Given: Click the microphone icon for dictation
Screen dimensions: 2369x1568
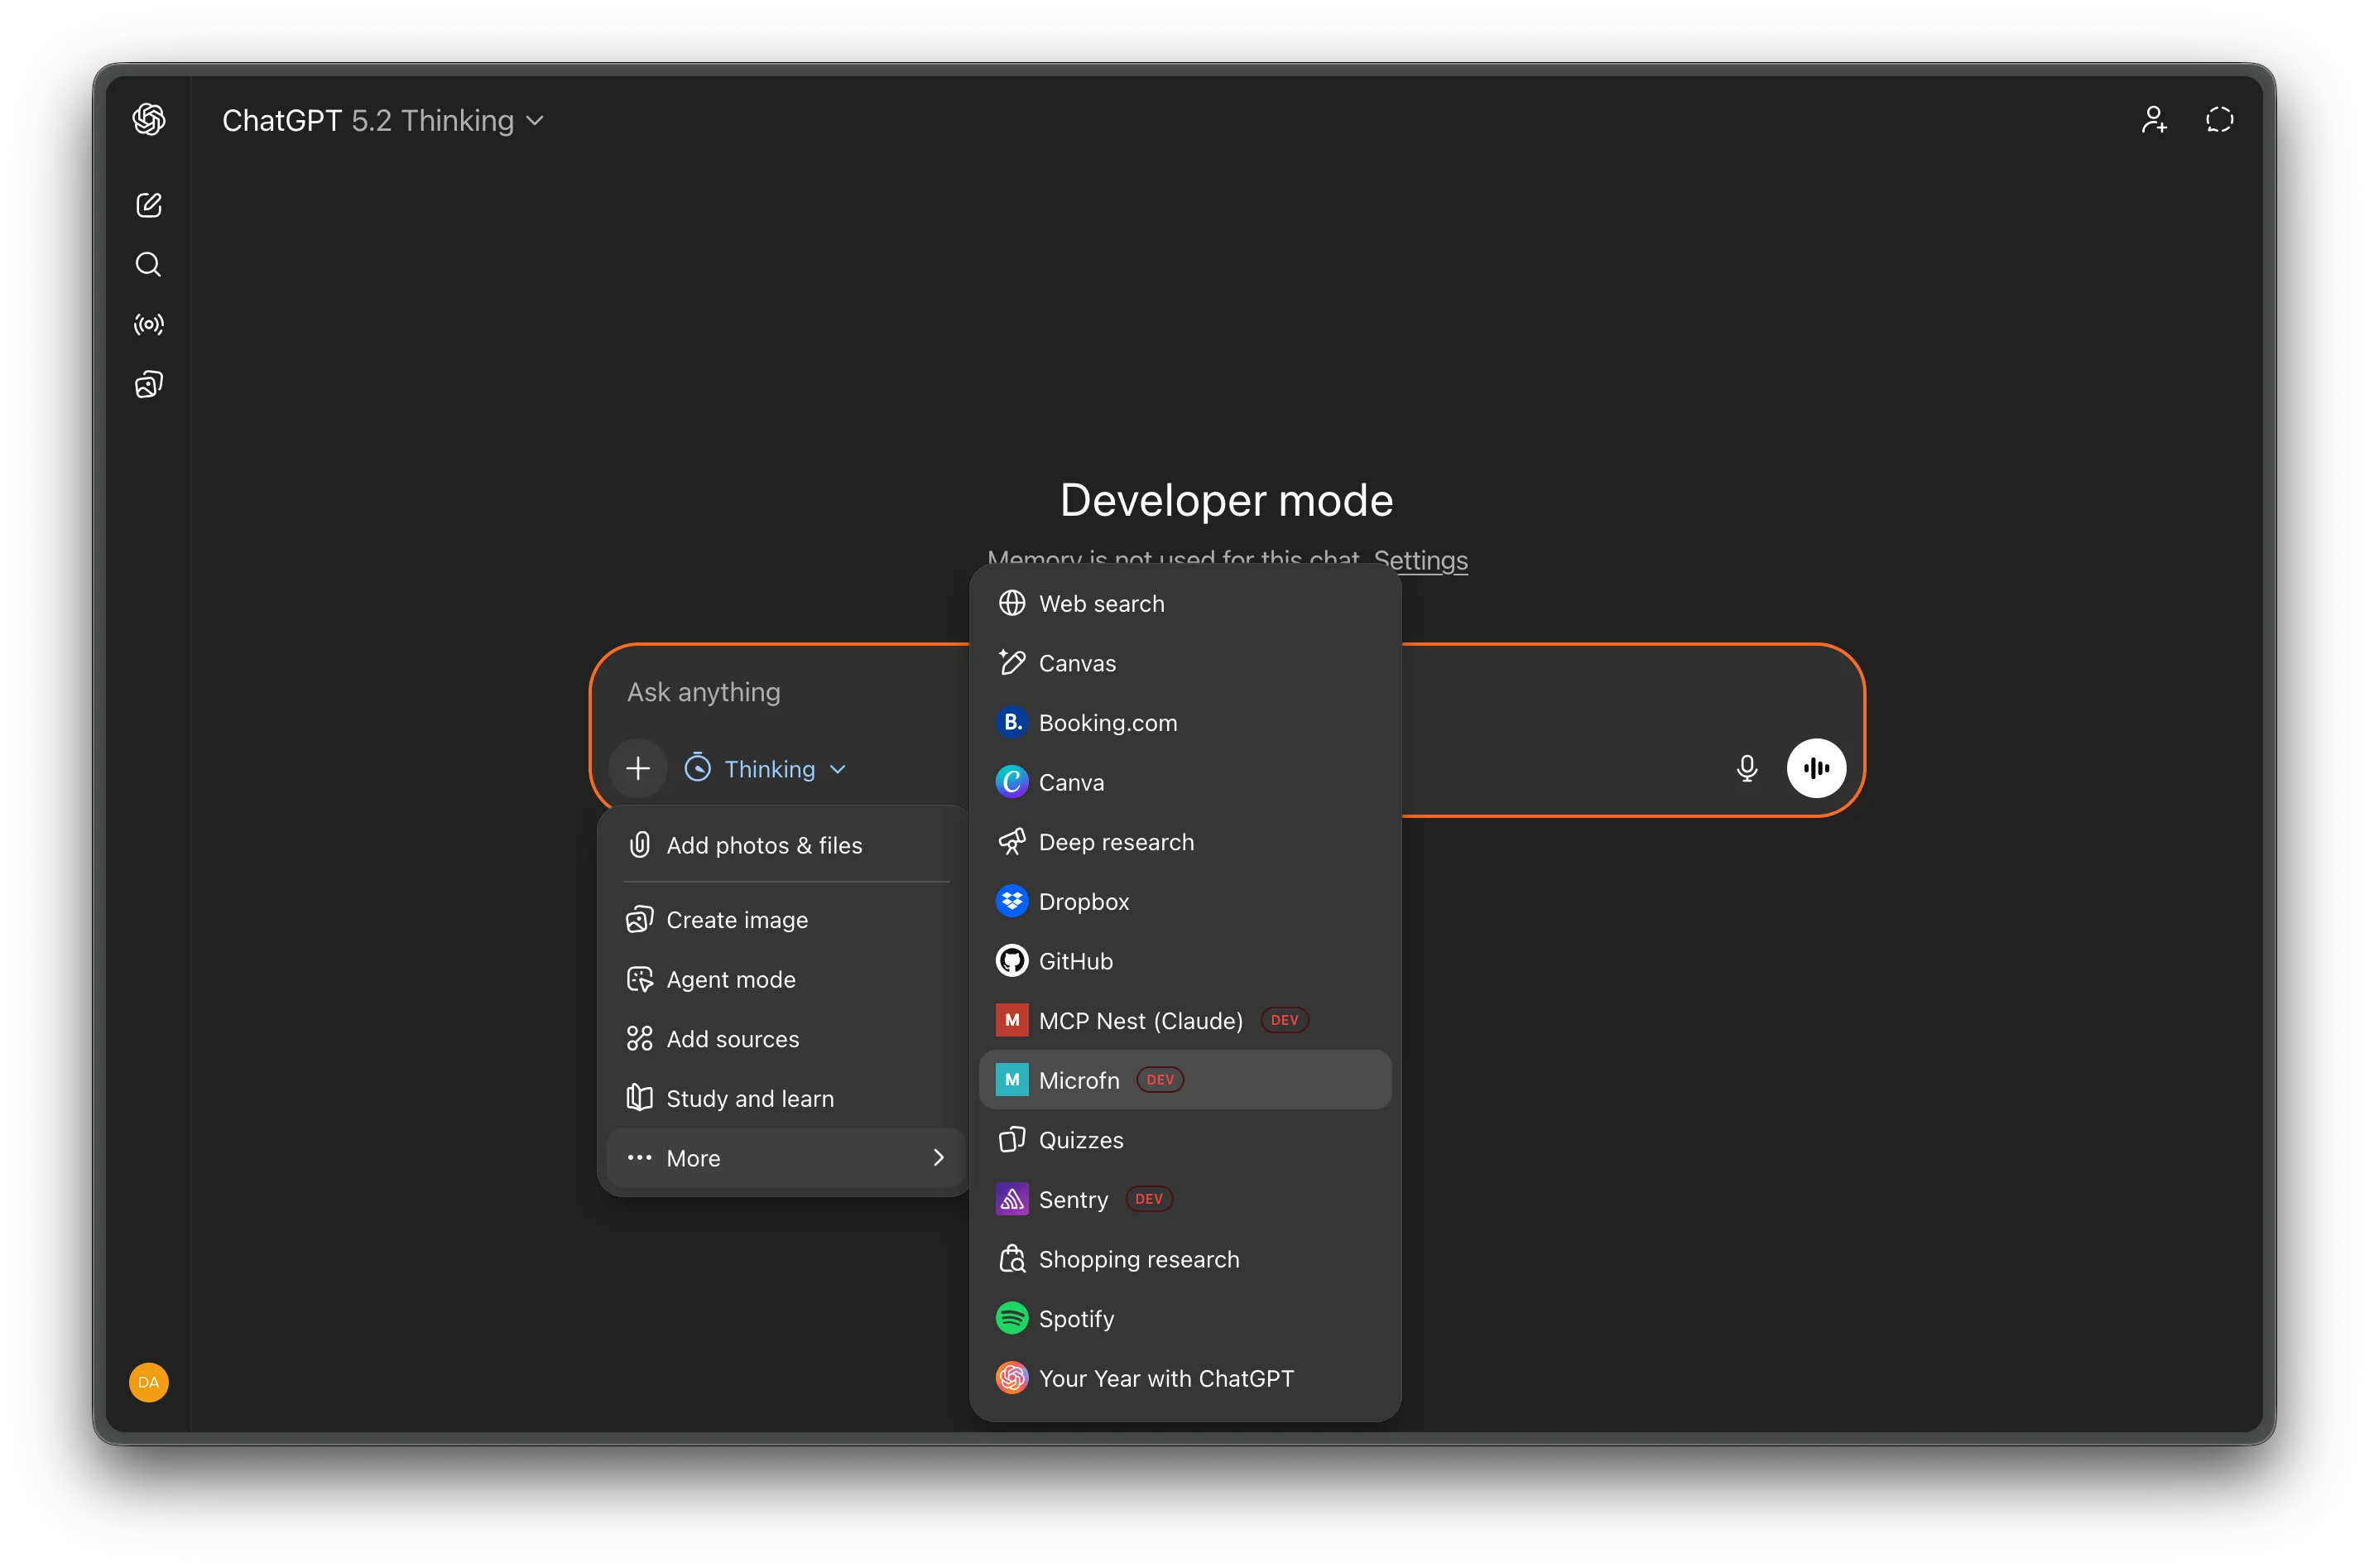Looking at the screenshot, I should 1747,768.
